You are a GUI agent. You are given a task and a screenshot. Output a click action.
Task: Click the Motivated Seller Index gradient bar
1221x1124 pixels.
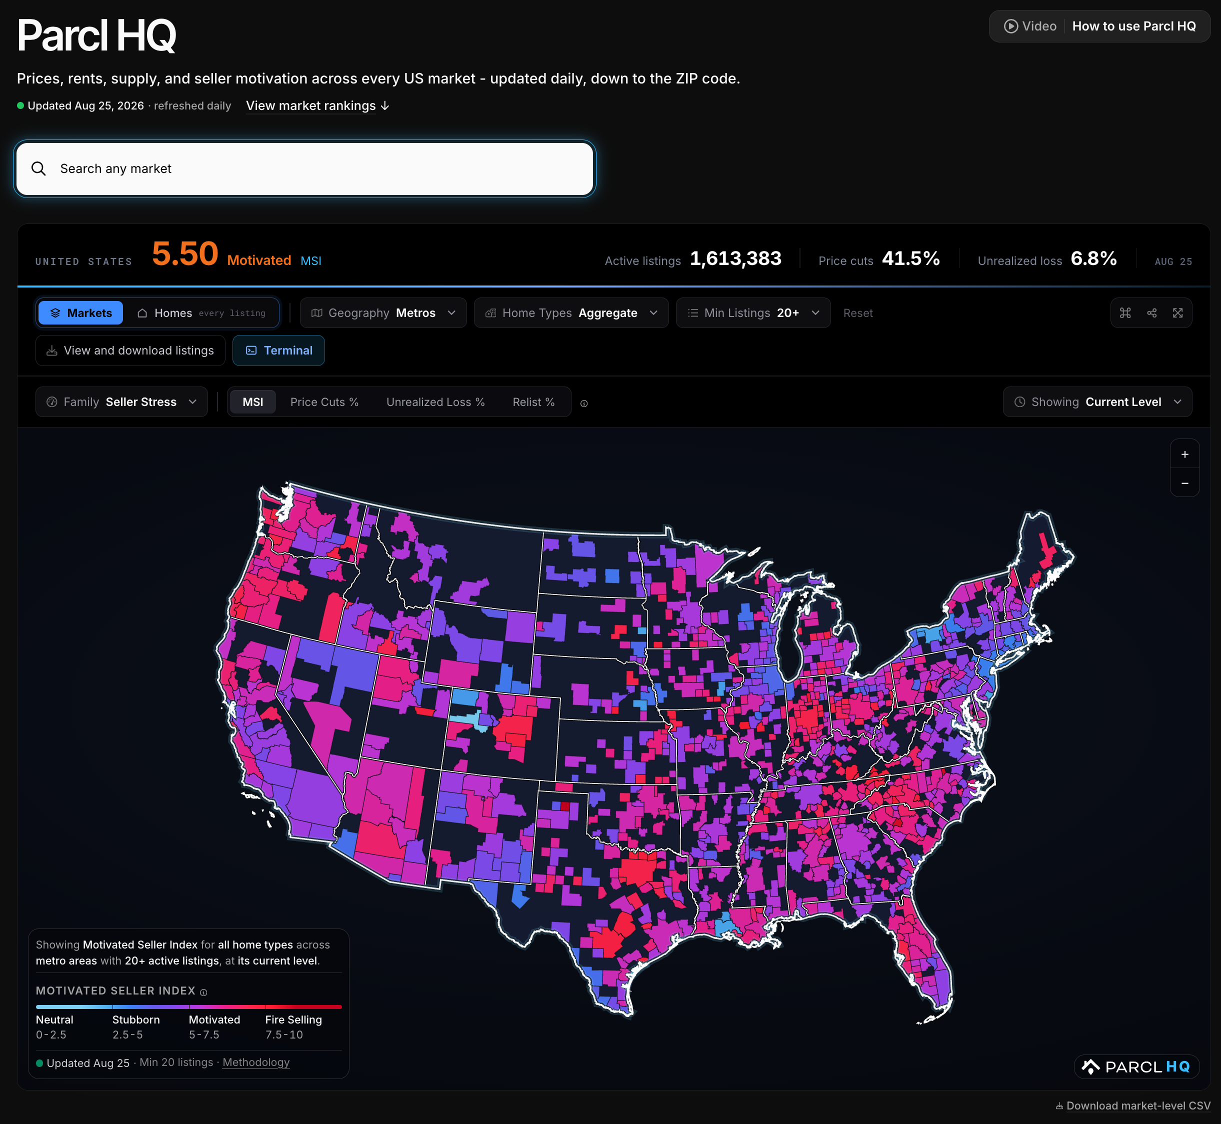[x=188, y=1007]
